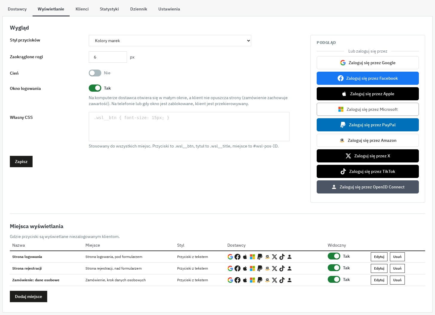Click into the Własny CSS textarea
435x315 pixels.
[x=189, y=127]
